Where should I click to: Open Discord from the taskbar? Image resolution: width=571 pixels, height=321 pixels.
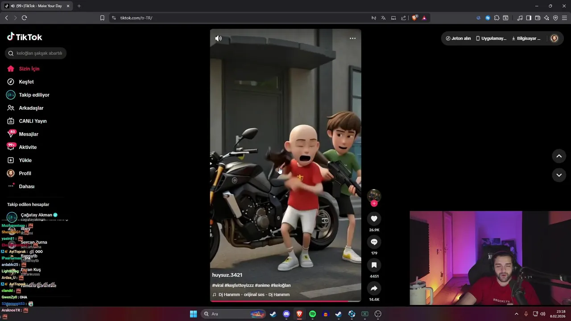[x=286, y=314]
